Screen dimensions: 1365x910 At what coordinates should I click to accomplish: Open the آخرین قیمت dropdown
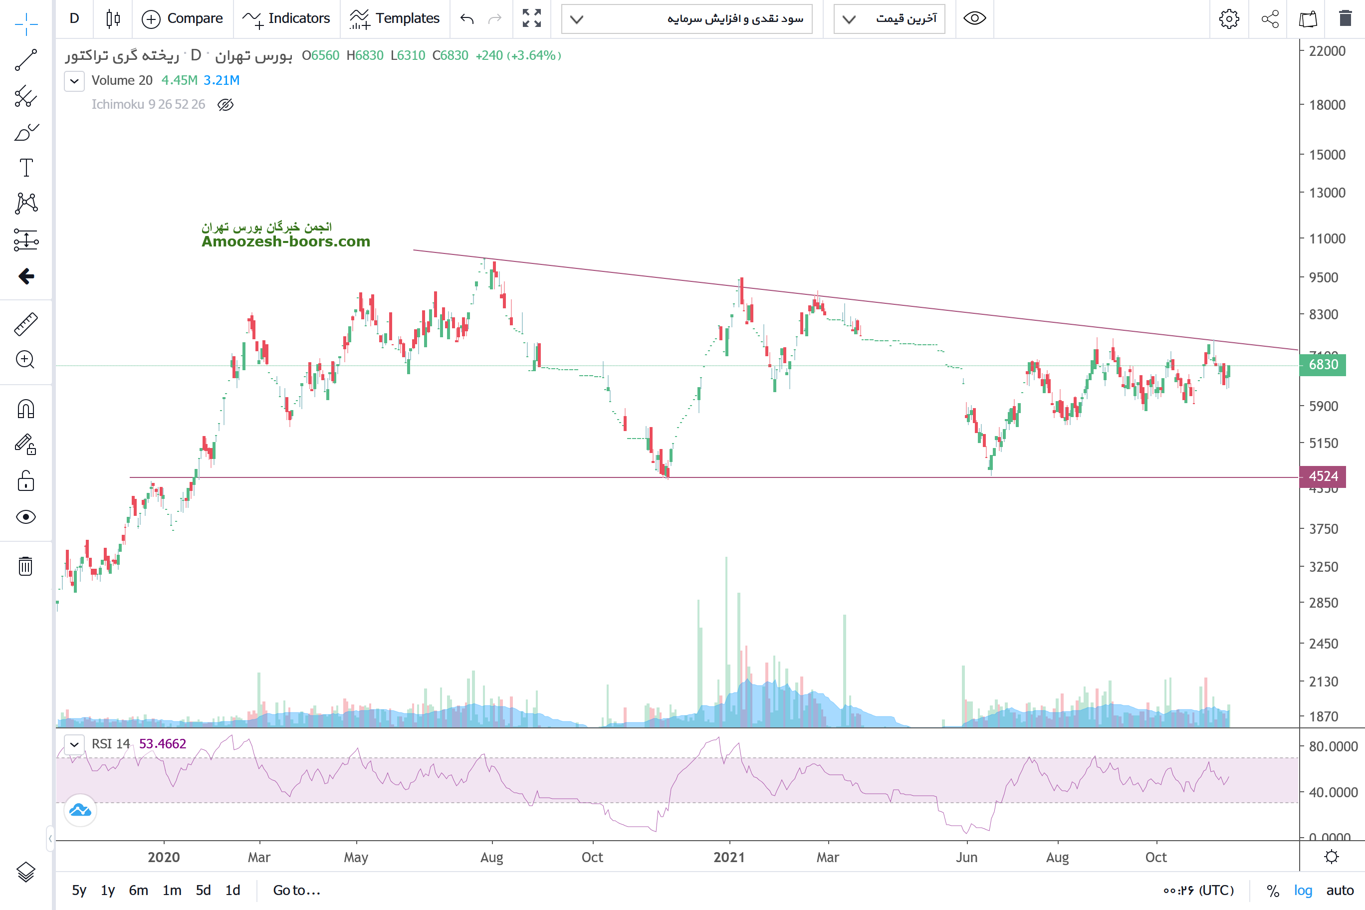[x=889, y=18]
